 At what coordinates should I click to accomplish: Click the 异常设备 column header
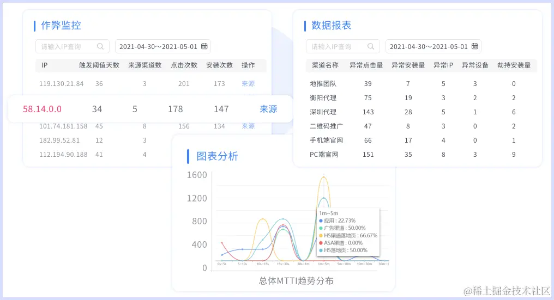(x=475, y=65)
